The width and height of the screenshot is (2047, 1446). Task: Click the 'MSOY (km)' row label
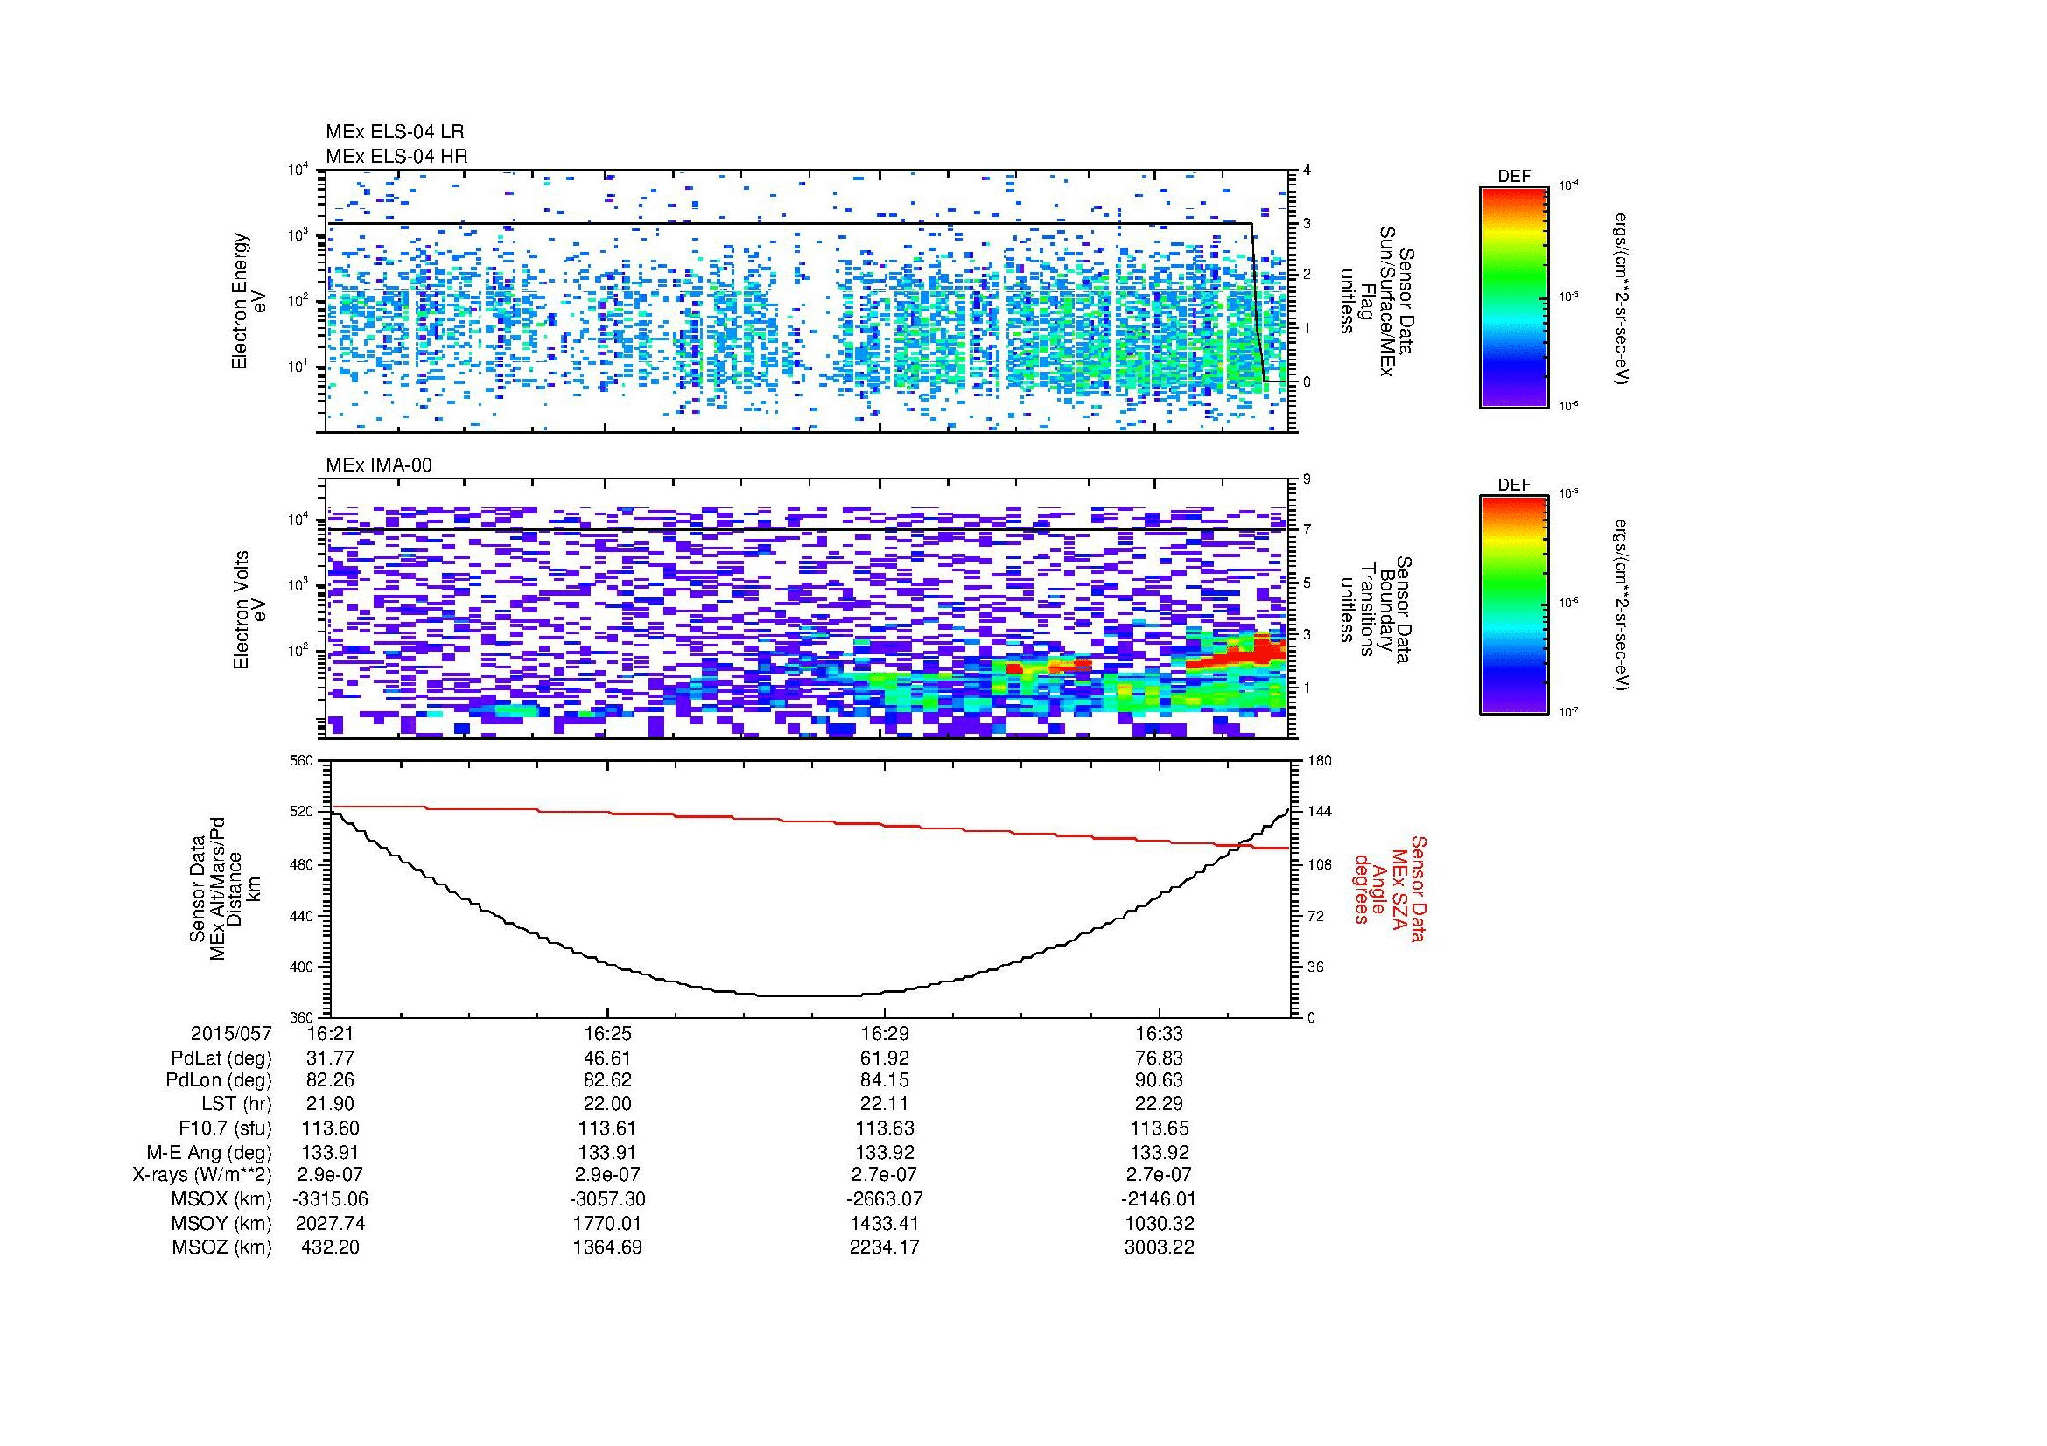[x=222, y=1223]
